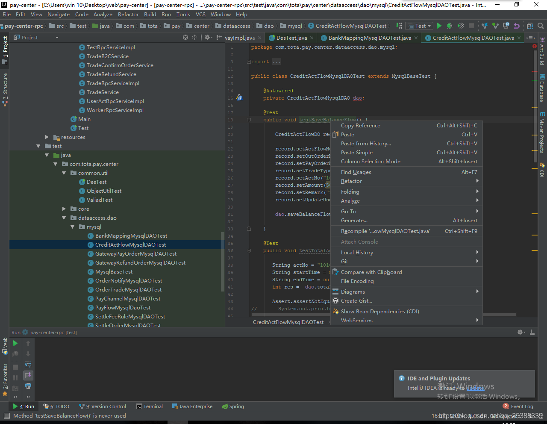
Task: Click the error indicator at editor top right
Action: click(x=535, y=46)
